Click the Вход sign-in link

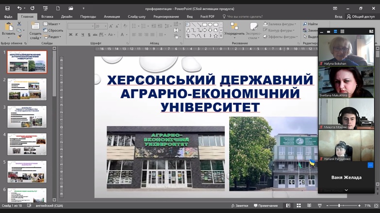(x=338, y=16)
